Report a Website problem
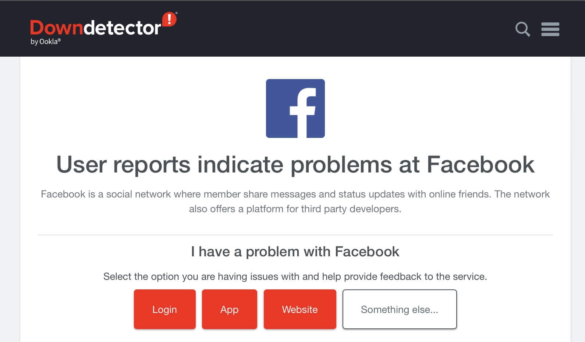585x342 pixels. tap(300, 309)
